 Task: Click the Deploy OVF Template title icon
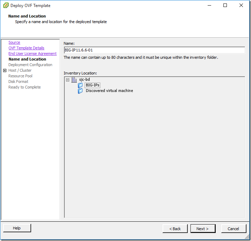pos(6,6)
